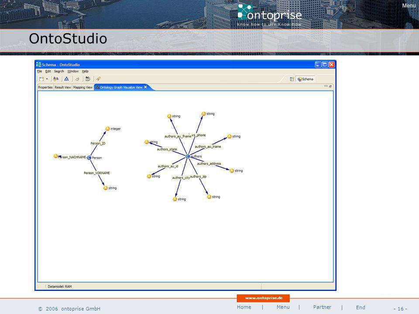Click the Menu link in footer
The image size is (419, 314).
(x=283, y=307)
